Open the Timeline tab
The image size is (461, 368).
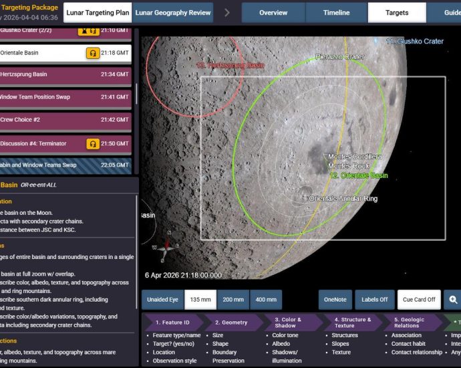(x=337, y=13)
